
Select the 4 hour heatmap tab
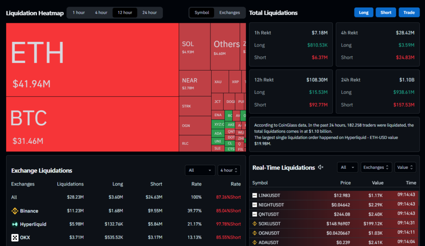click(101, 13)
